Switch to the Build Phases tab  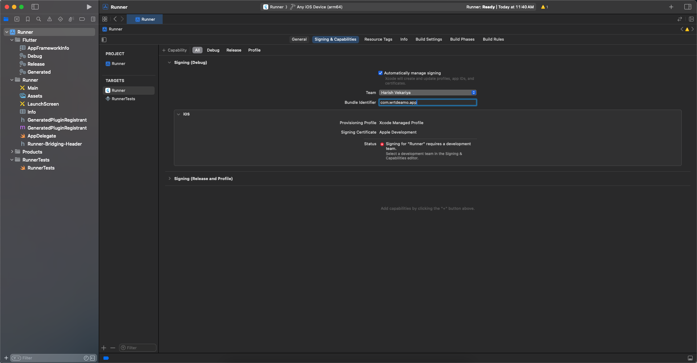pos(462,39)
